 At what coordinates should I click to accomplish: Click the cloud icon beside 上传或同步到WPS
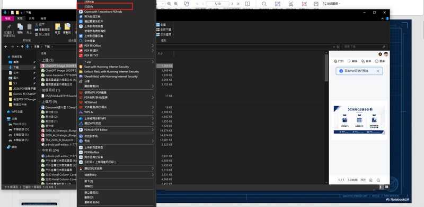pos(81,118)
